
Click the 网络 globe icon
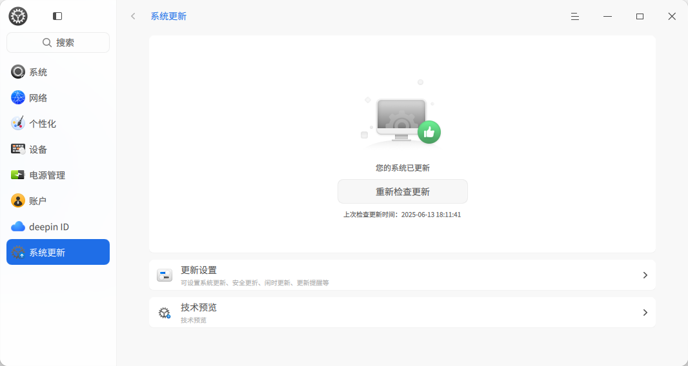[18, 98]
